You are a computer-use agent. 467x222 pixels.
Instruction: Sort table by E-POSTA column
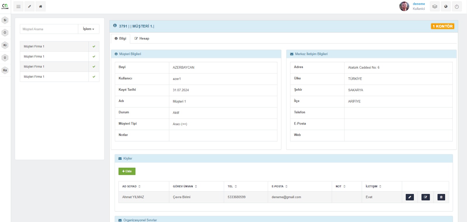pyautogui.click(x=279, y=186)
